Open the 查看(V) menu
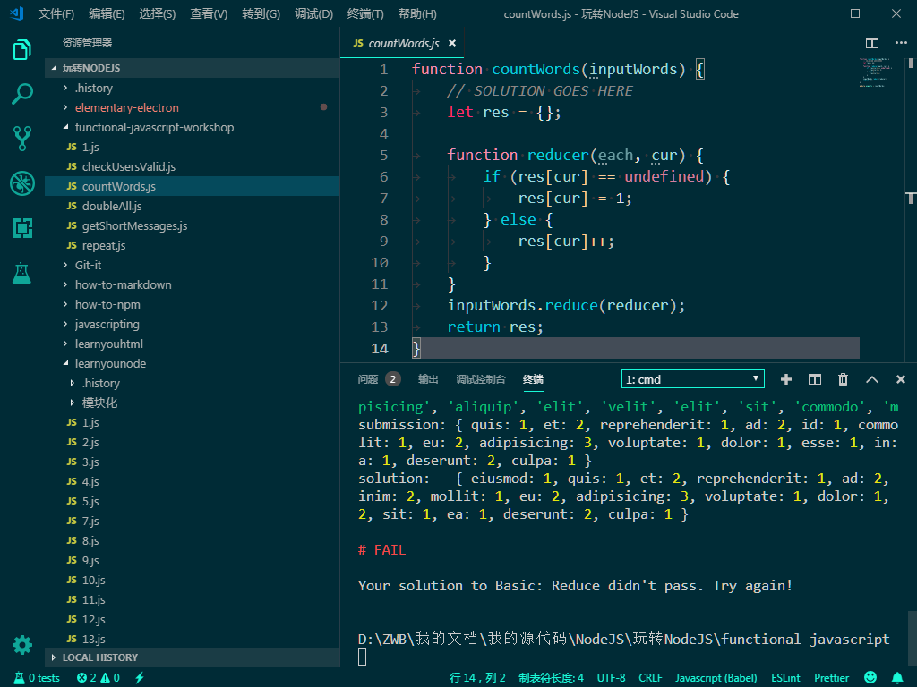The height and width of the screenshot is (687, 917). click(208, 13)
